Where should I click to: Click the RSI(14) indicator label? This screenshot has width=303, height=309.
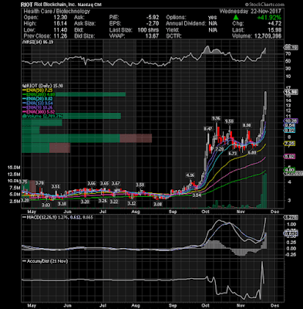click(x=38, y=42)
